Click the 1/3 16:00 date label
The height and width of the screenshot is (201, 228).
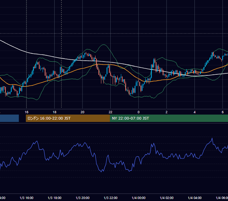(x=26, y=198)
